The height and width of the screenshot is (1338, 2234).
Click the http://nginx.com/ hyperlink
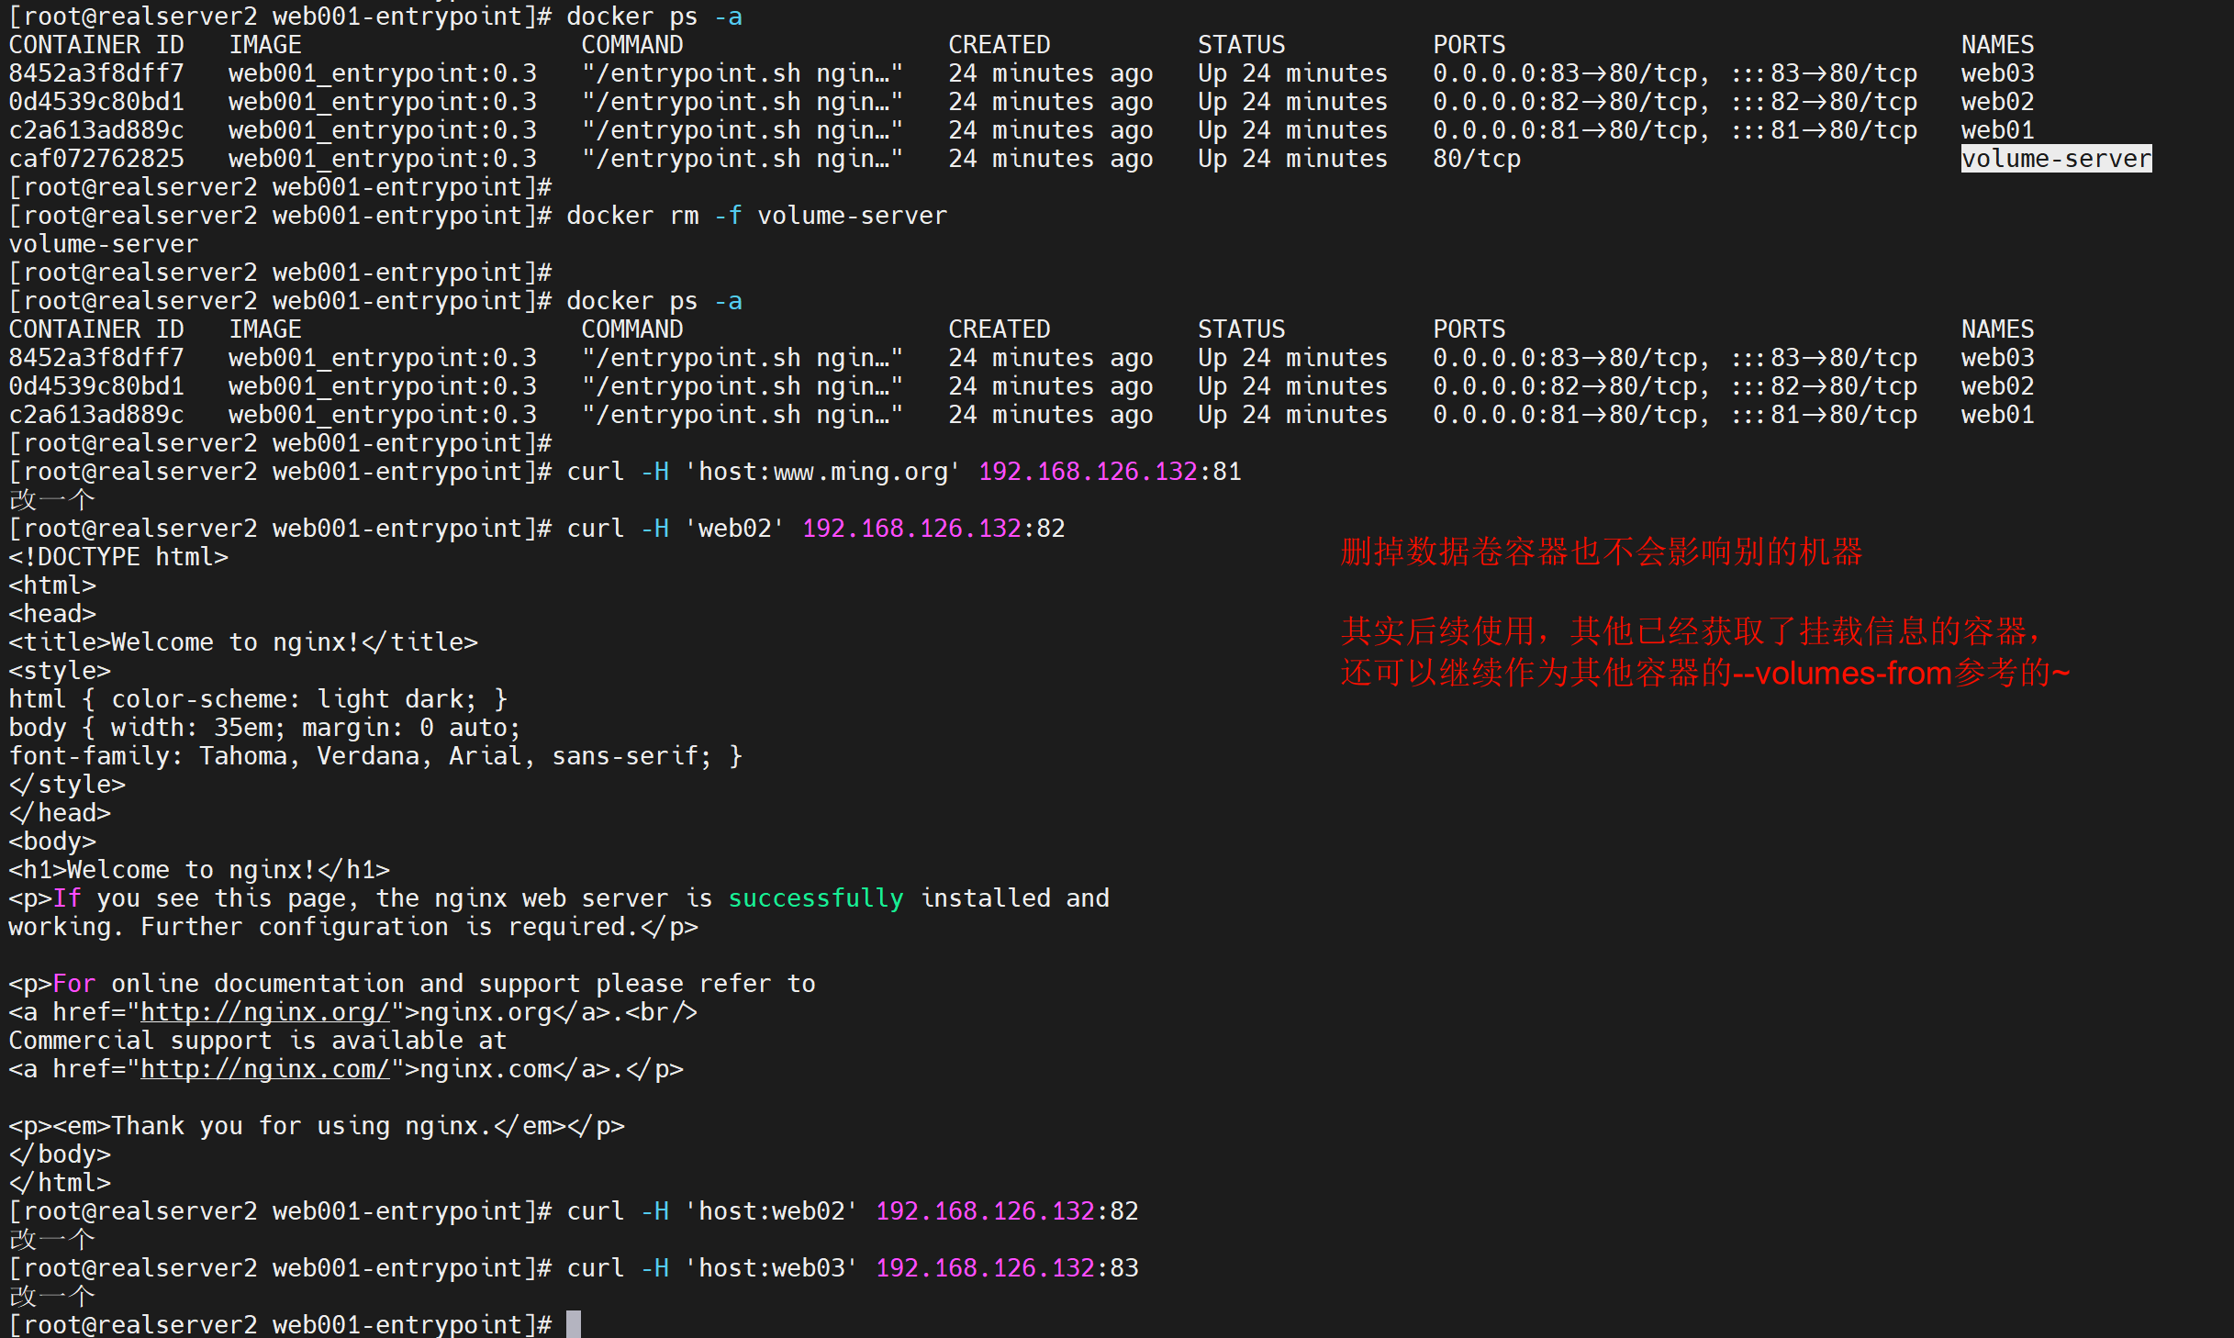264,1069
